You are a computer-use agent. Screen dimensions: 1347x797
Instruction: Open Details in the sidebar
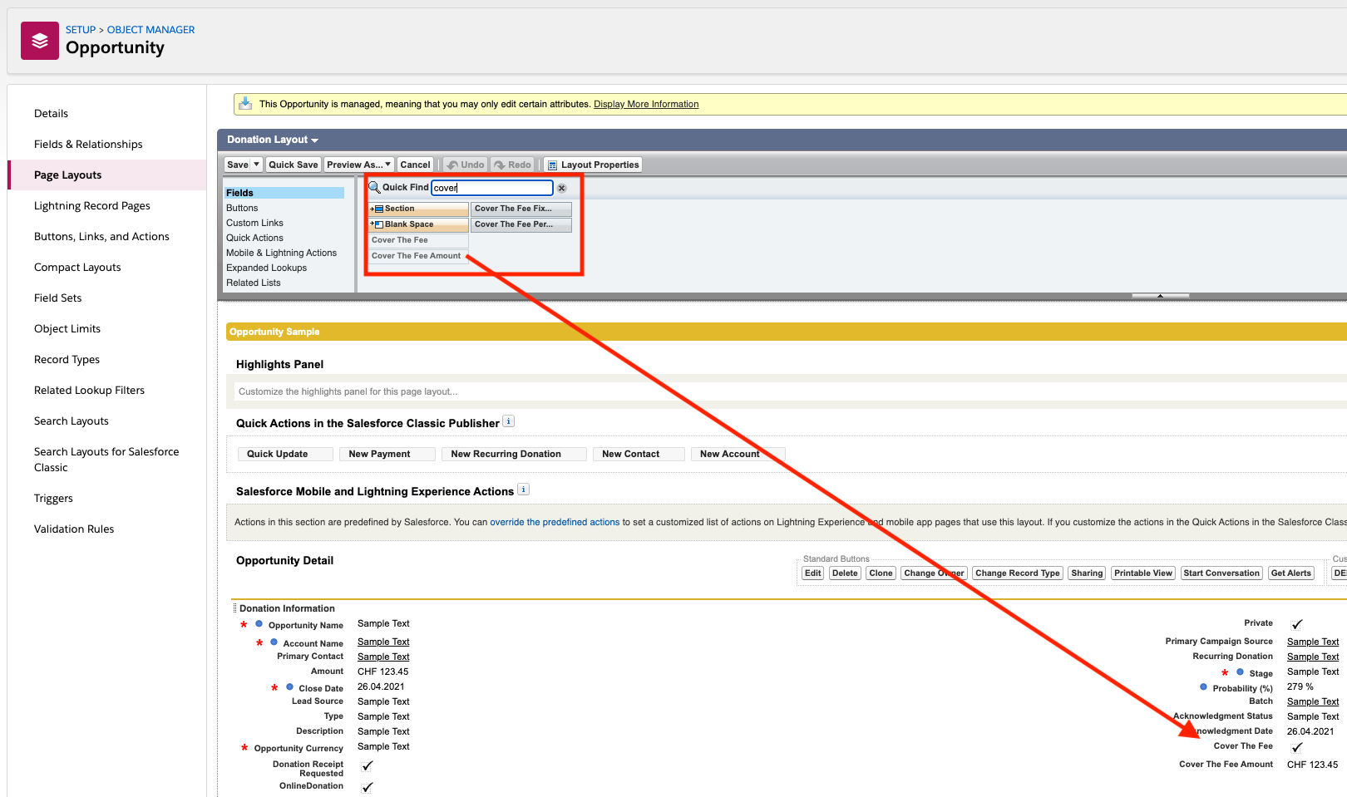pos(51,113)
